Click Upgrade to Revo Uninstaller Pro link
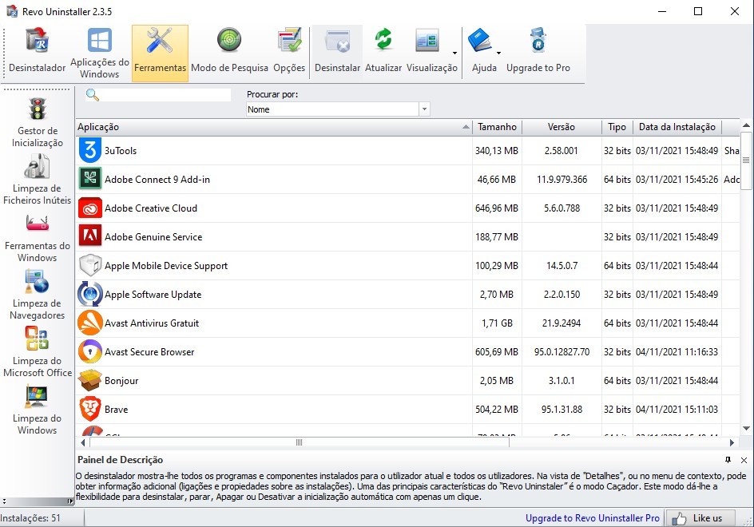 (592, 518)
